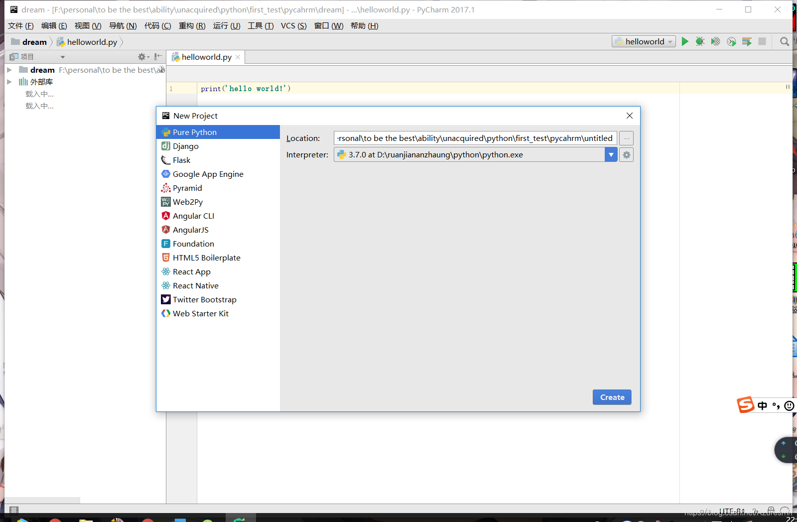The height and width of the screenshot is (522, 797).
Task: Toggle Sogou 中 language mode
Action: click(x=762, y=405)
